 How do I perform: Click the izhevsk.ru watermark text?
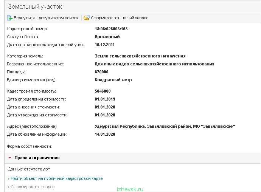point(130,189)
